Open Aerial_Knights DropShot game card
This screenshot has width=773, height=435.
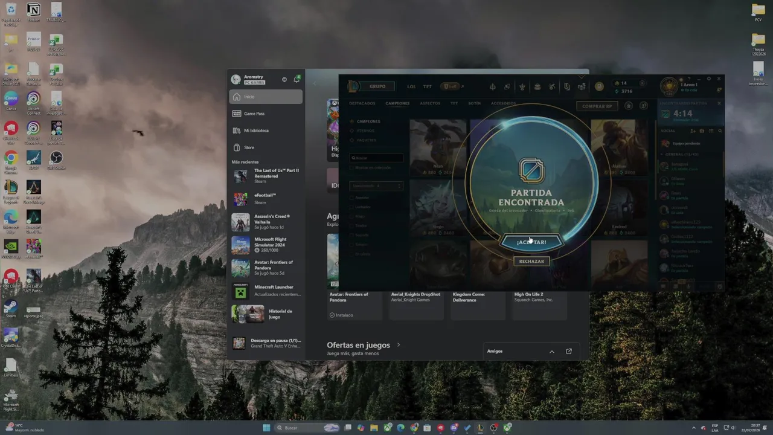coord(417,305)
